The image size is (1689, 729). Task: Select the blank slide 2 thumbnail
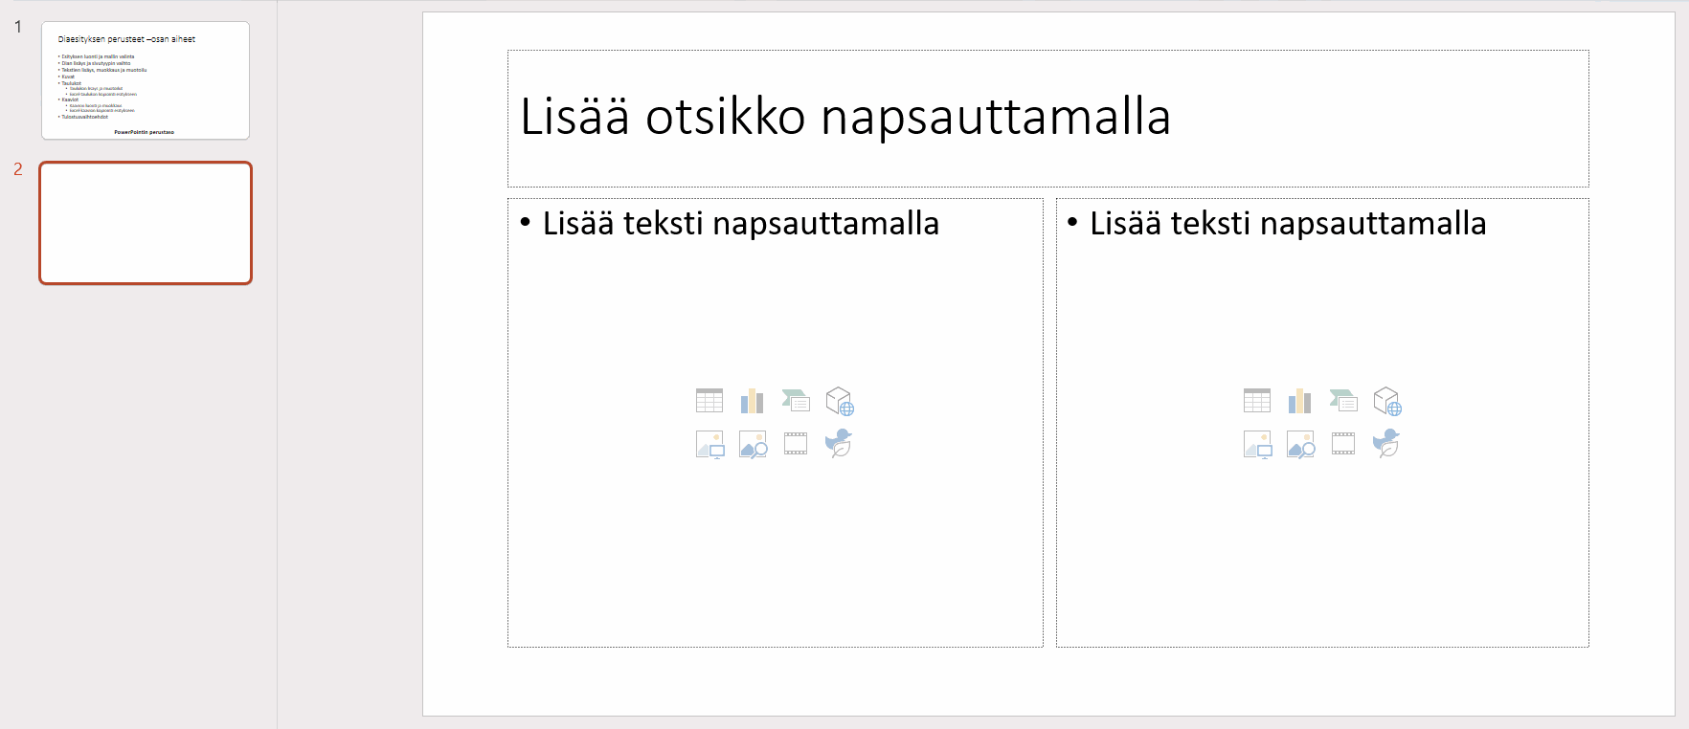click(x=146, y=223)
